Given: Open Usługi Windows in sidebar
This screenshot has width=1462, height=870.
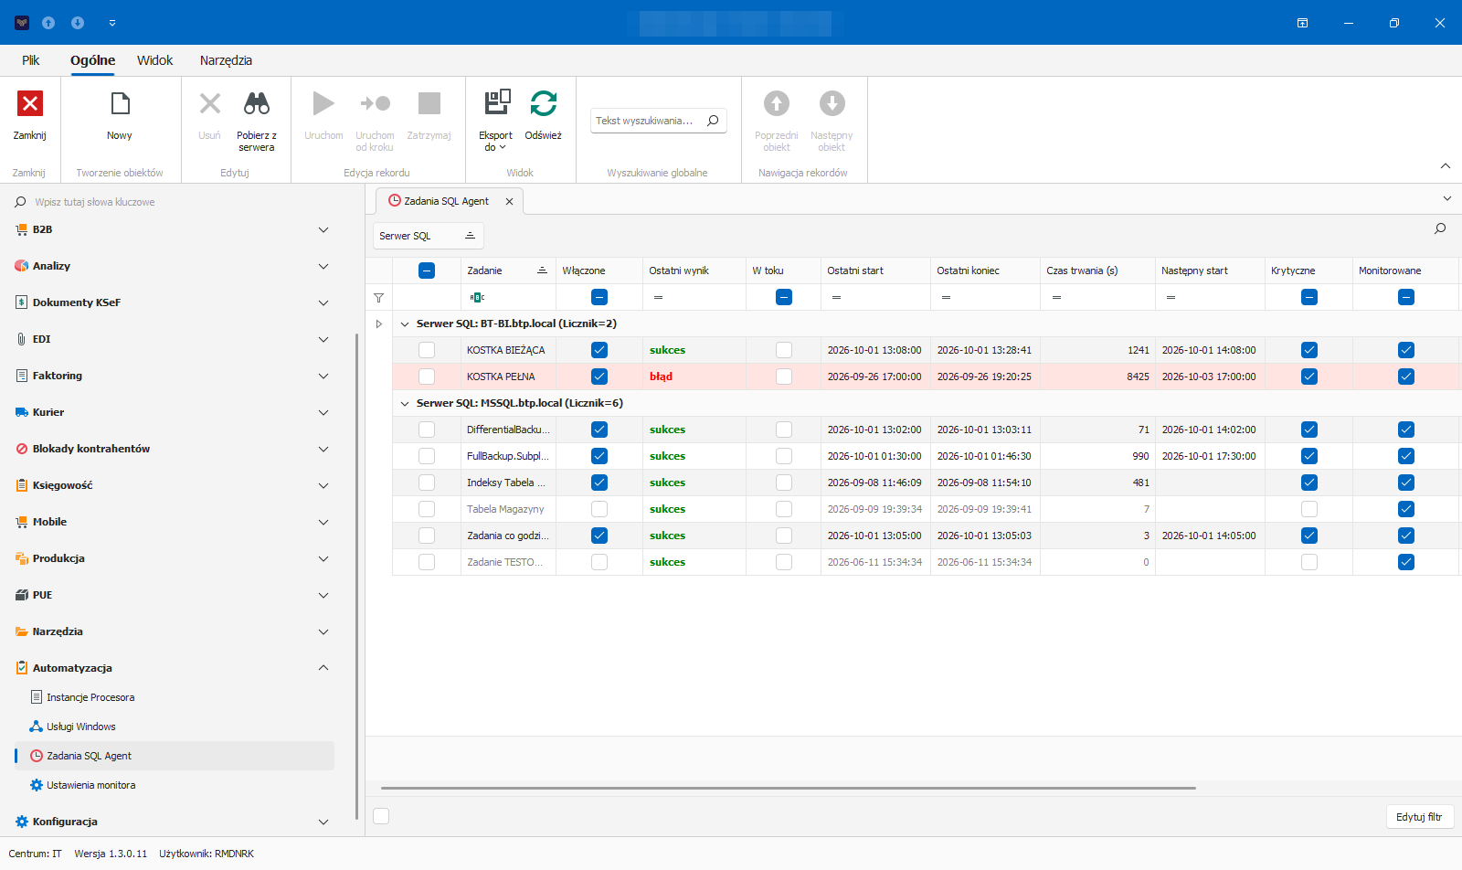Looking at the screenshot, I should coord(81,727).
